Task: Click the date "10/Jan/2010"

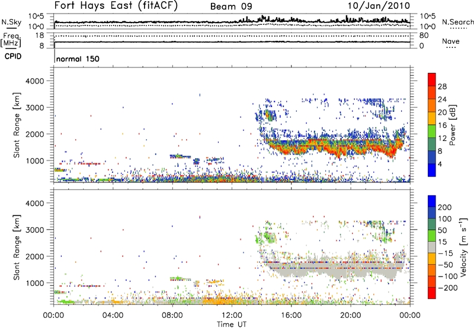Action: (x=379, y=6)
